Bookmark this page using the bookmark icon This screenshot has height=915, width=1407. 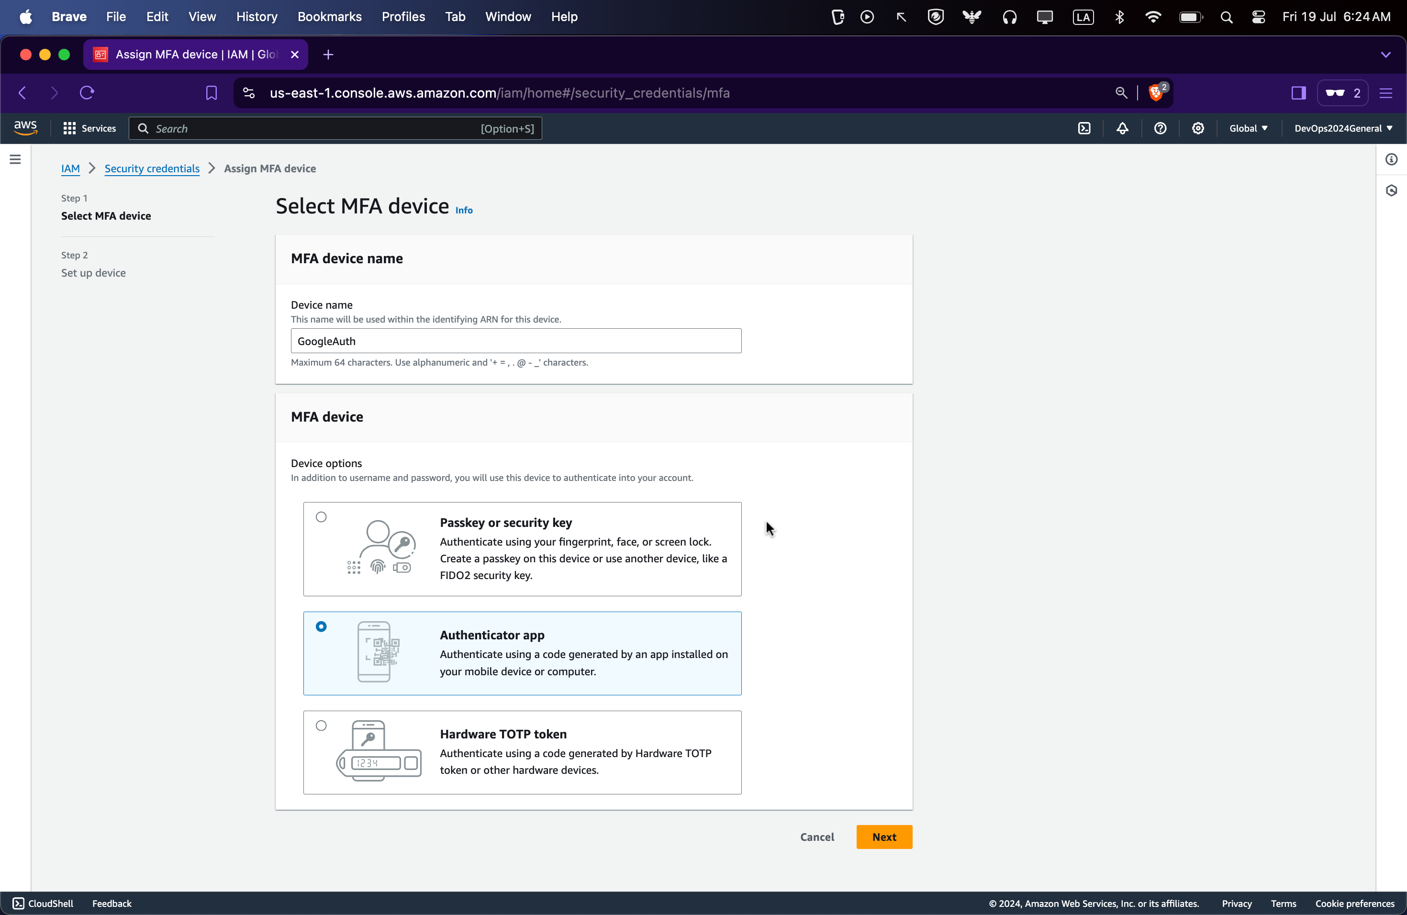click(x=211, y=93)
